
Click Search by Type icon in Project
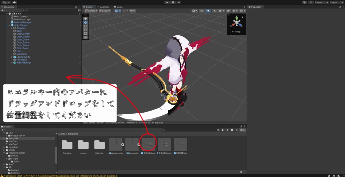tap(223, 130)
